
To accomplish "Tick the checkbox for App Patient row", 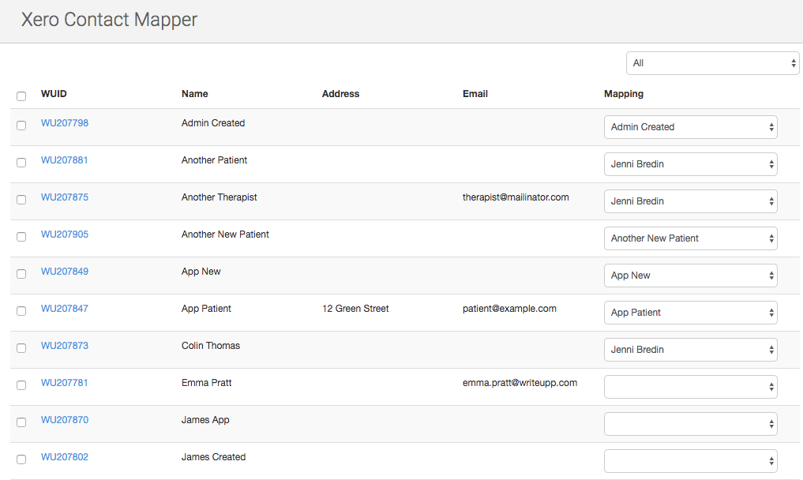I will tap(21, 311).
